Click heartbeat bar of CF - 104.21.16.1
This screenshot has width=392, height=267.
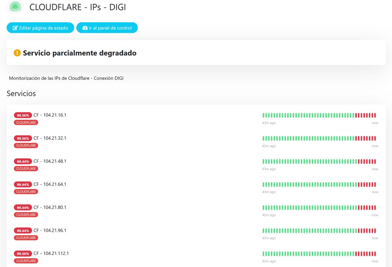[x=319, y=115]
